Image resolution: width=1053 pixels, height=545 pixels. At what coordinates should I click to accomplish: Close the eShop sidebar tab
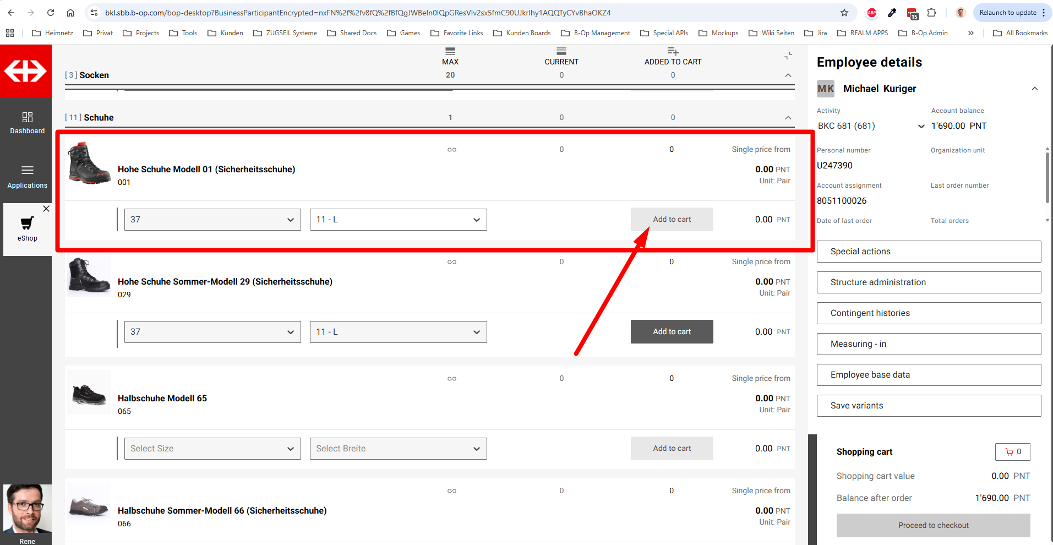coord(46,209)
